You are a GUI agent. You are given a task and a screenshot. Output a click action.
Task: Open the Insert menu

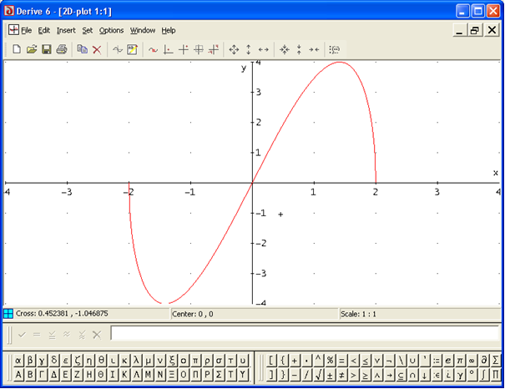(66, 30)
